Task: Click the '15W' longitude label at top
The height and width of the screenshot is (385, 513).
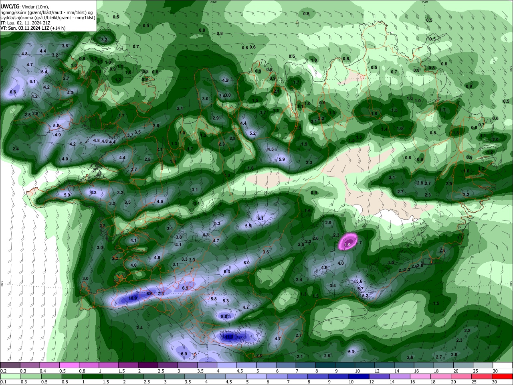Action: click(425, 2)
